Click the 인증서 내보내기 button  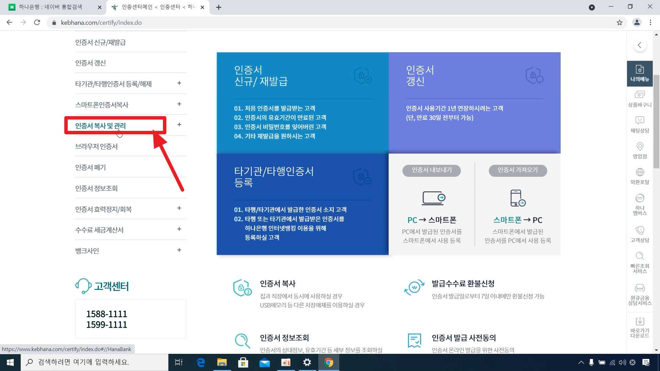(431, 170)
